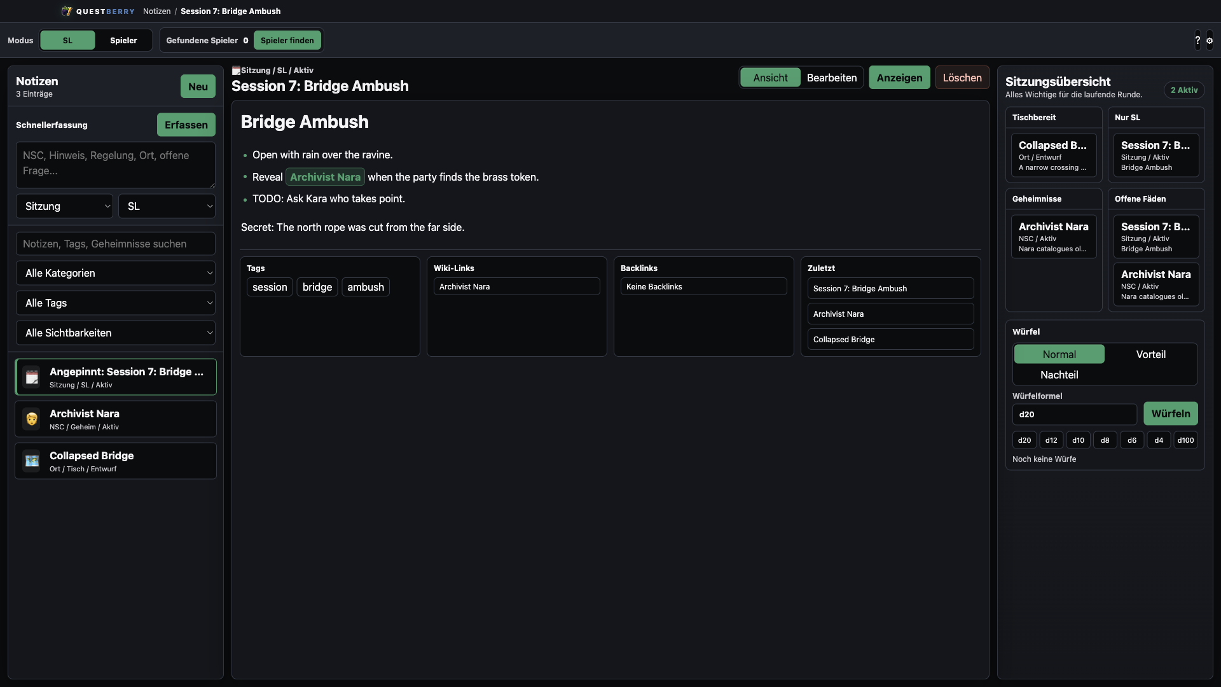1221x687 pixels.
Task: Click the bridge tag chip
Action: pos(317,287)
